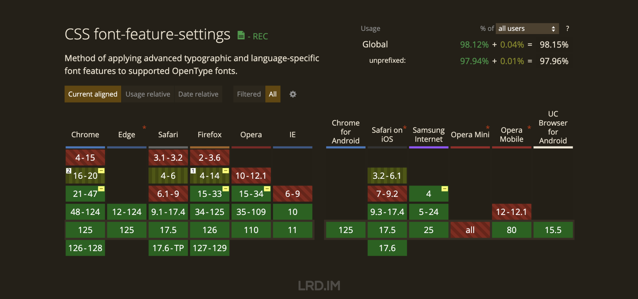The image size is (638, 299).
Task: Select Firefox 127-129 version cell
Action: click(209, 248)
